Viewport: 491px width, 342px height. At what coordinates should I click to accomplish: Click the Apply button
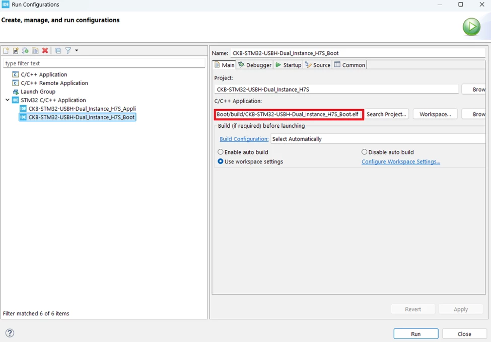click(x=461, y=309)
